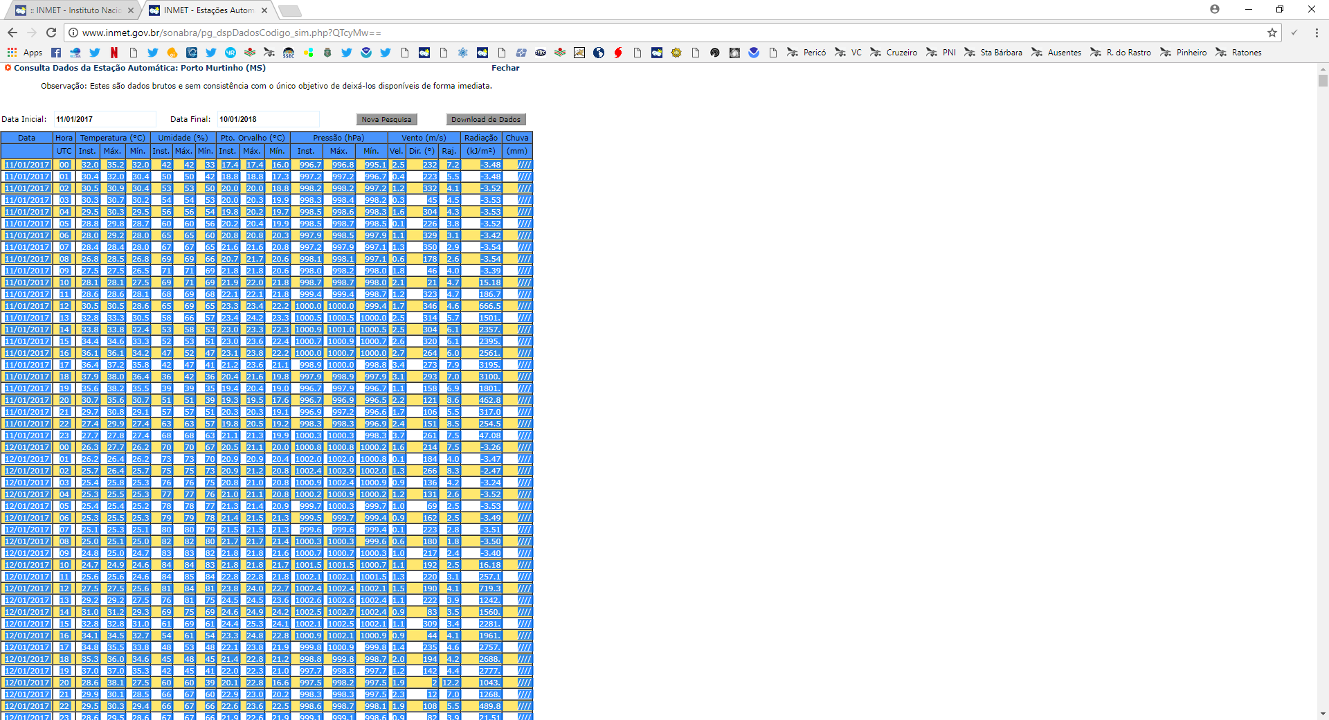
Task: Open the R. do Rastro bookmark
Action: click(1121, 53)
